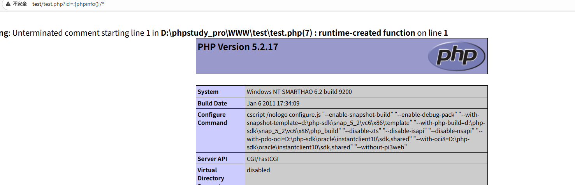Click the PHP logo image
The width and height of the screenshot is (575, 185).
coord(456,56)
